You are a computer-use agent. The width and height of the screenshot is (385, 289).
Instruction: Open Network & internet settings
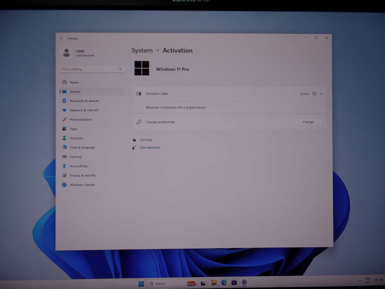(84, 110)
